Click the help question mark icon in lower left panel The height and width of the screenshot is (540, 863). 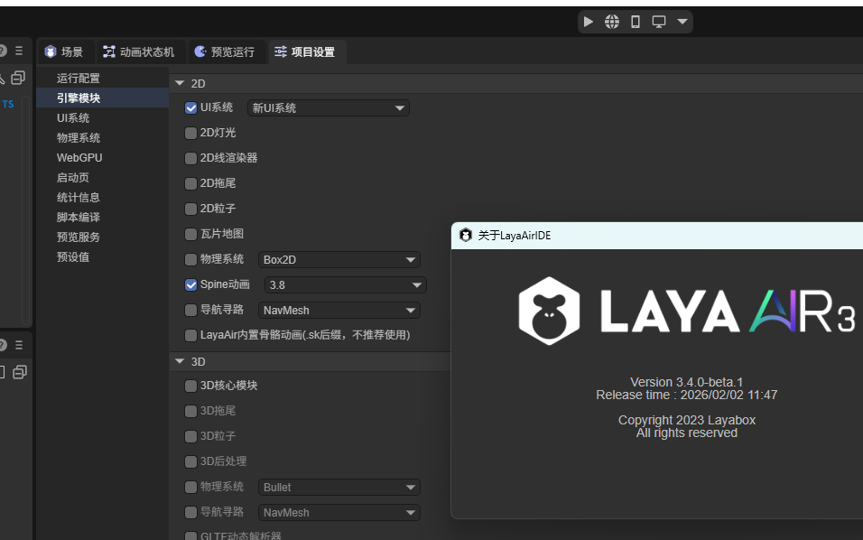(3, 345)
